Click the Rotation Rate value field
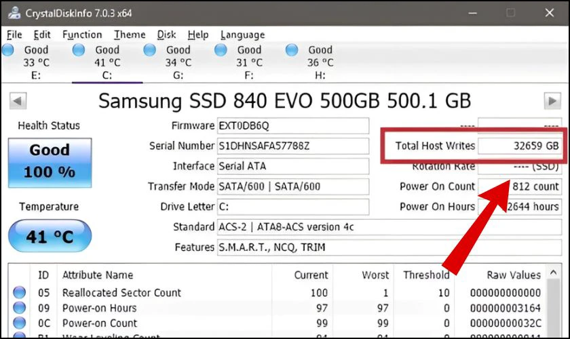This screenshot has width=570, height=339. pos(520,167)
